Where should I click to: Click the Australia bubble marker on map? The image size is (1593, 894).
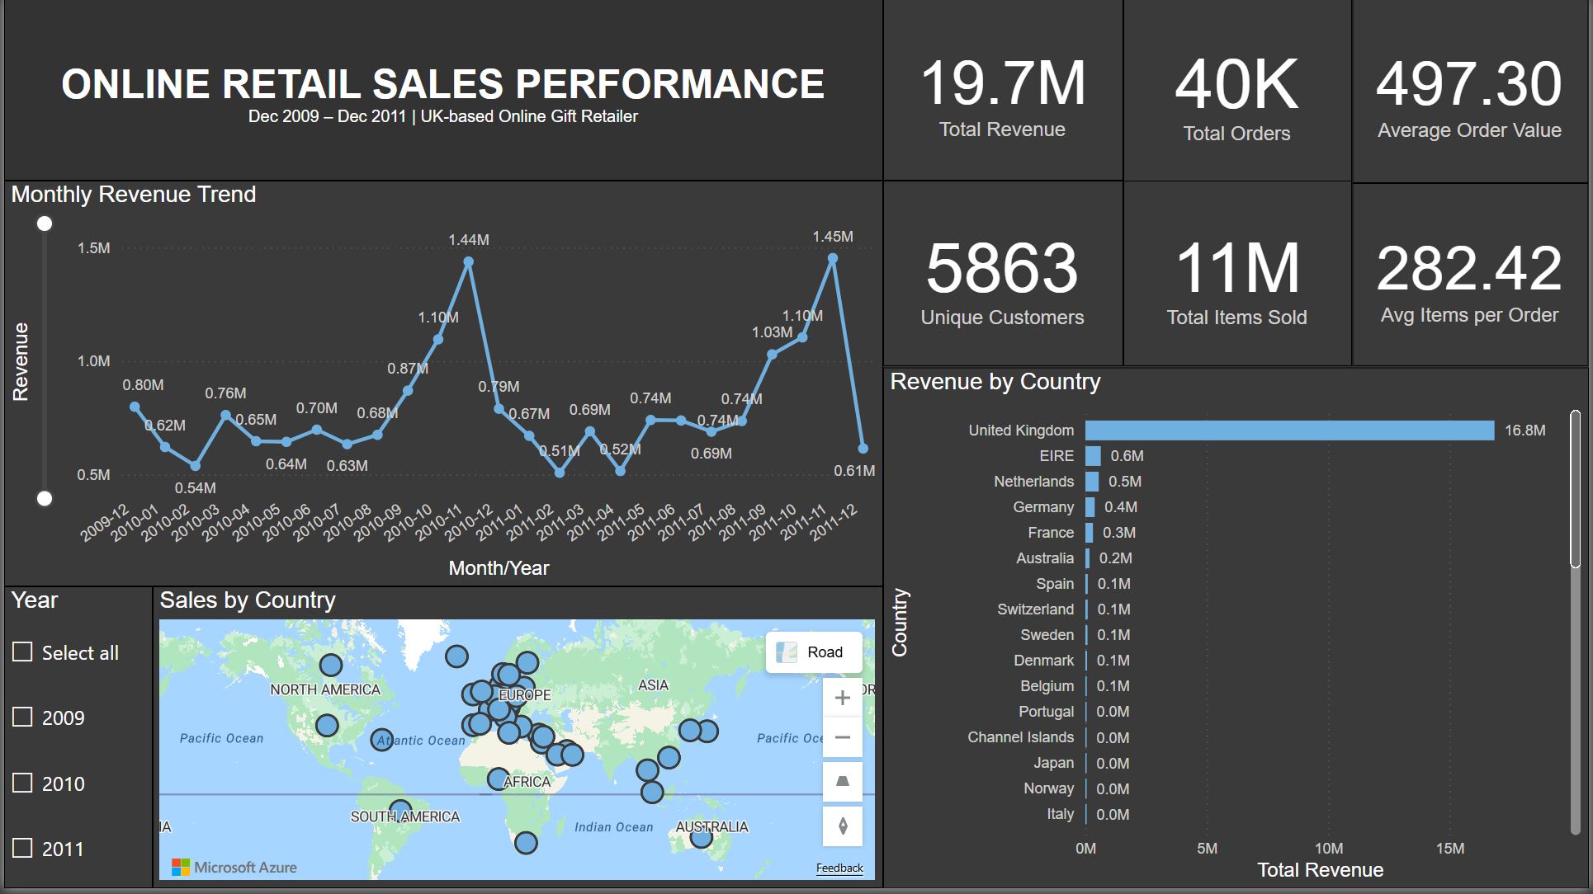click(701, 837)
